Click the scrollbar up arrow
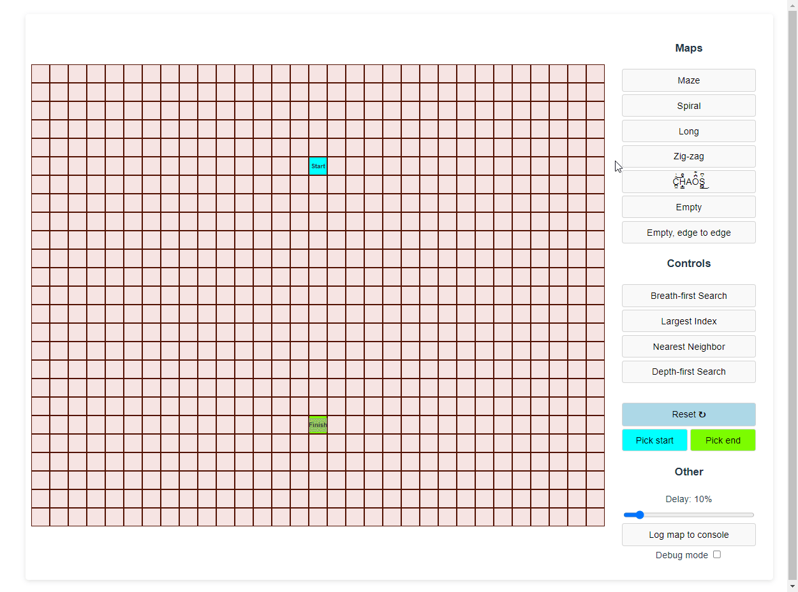 coord(792,5)
